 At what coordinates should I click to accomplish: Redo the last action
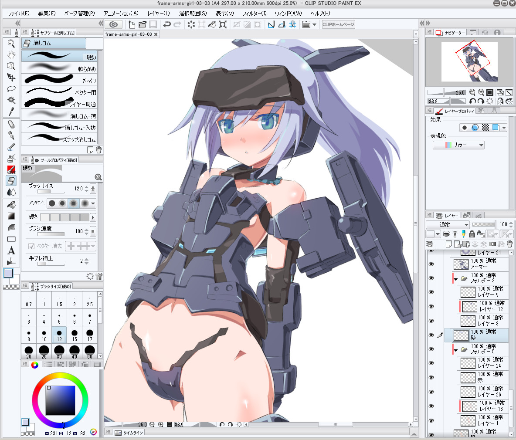(x=177, y=24)
